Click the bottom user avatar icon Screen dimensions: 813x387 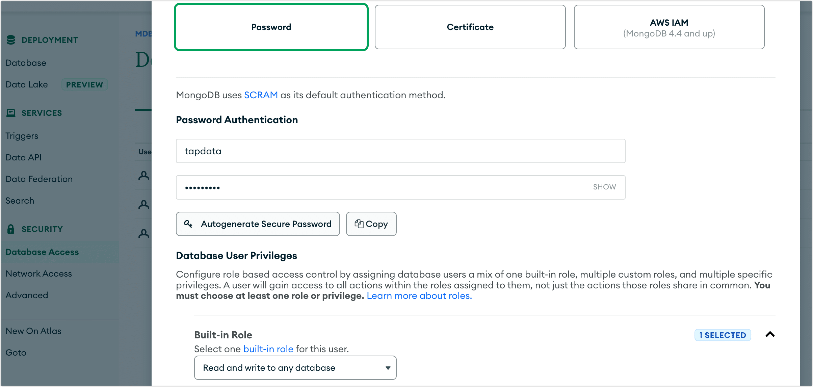143,233
